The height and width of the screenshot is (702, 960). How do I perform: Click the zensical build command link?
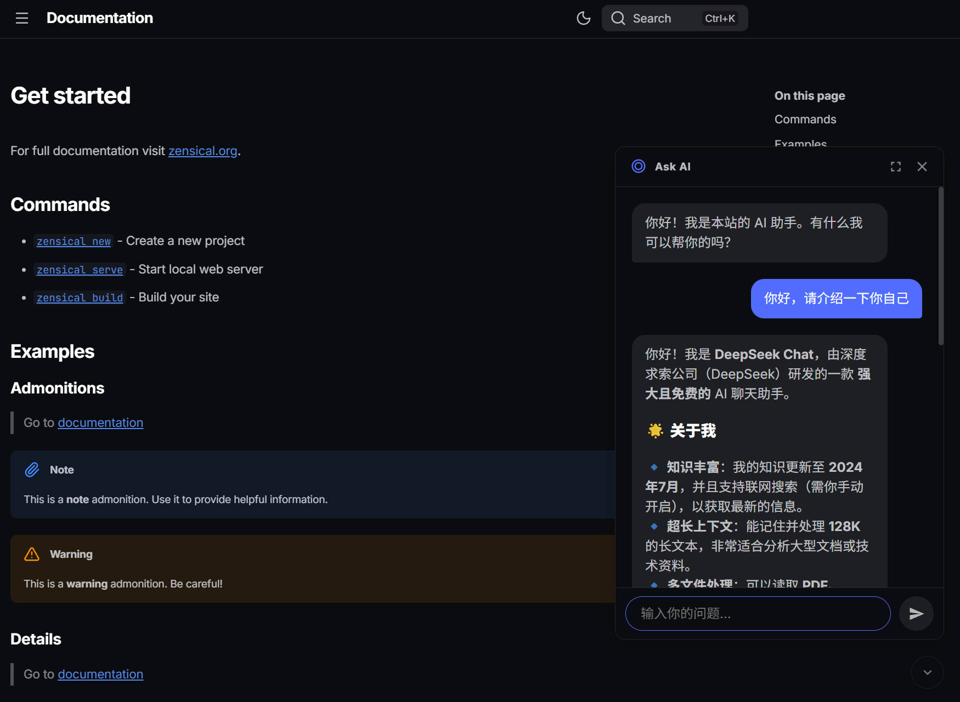(80, 298)
